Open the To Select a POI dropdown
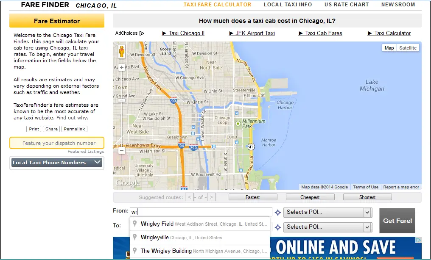431x260 pixels. [x=327, y=227]
